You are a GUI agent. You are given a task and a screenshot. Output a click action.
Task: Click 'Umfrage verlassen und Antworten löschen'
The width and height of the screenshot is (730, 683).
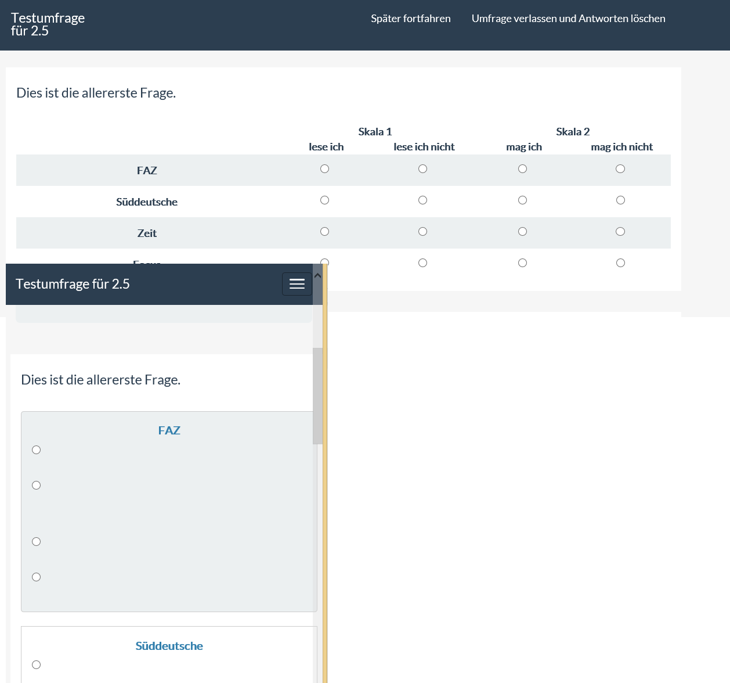568,19
